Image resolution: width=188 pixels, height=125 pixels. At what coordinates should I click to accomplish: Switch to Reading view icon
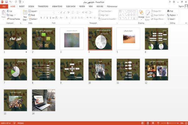[x=153, y=123]
